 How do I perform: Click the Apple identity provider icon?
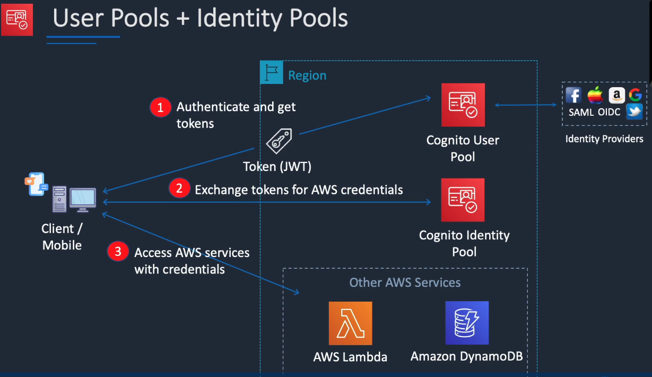click(595, 95)
